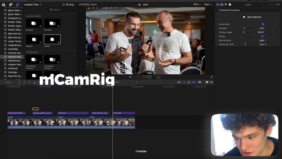Toggle solo via the headphones icon
This screenshot has width=282, height=159.
189,82
